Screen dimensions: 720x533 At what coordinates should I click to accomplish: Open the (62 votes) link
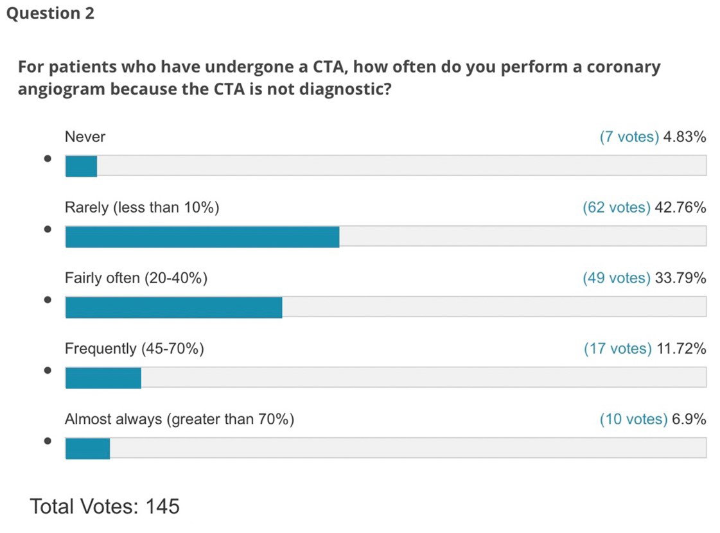click(616, 207)
